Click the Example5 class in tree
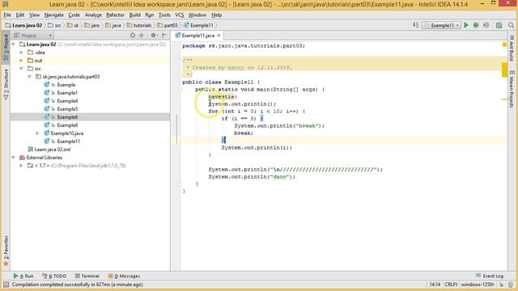The image size is (518, 291). point(67,109)
